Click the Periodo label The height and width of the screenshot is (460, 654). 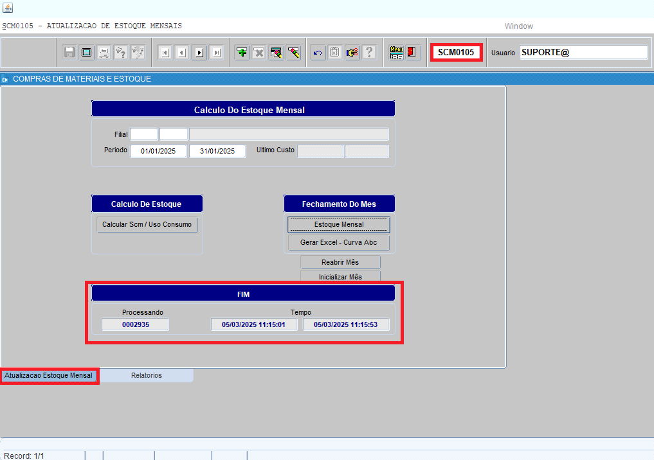point(116,150)
